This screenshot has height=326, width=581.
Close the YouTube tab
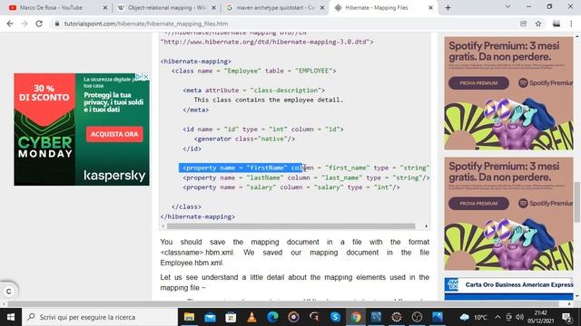click(105, 7)
